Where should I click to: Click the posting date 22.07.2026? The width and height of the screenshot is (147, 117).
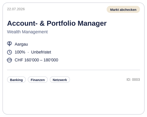pos(16,9)
